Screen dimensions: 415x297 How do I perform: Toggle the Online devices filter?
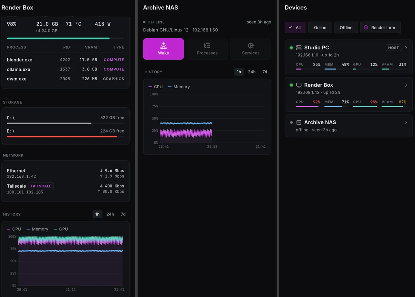pos(320,28)
